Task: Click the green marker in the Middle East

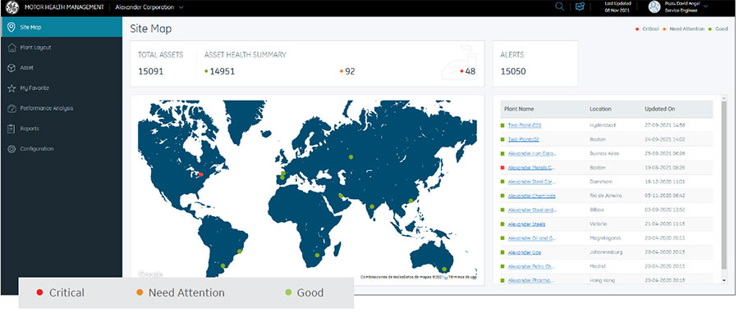Action: pos(341,196)
